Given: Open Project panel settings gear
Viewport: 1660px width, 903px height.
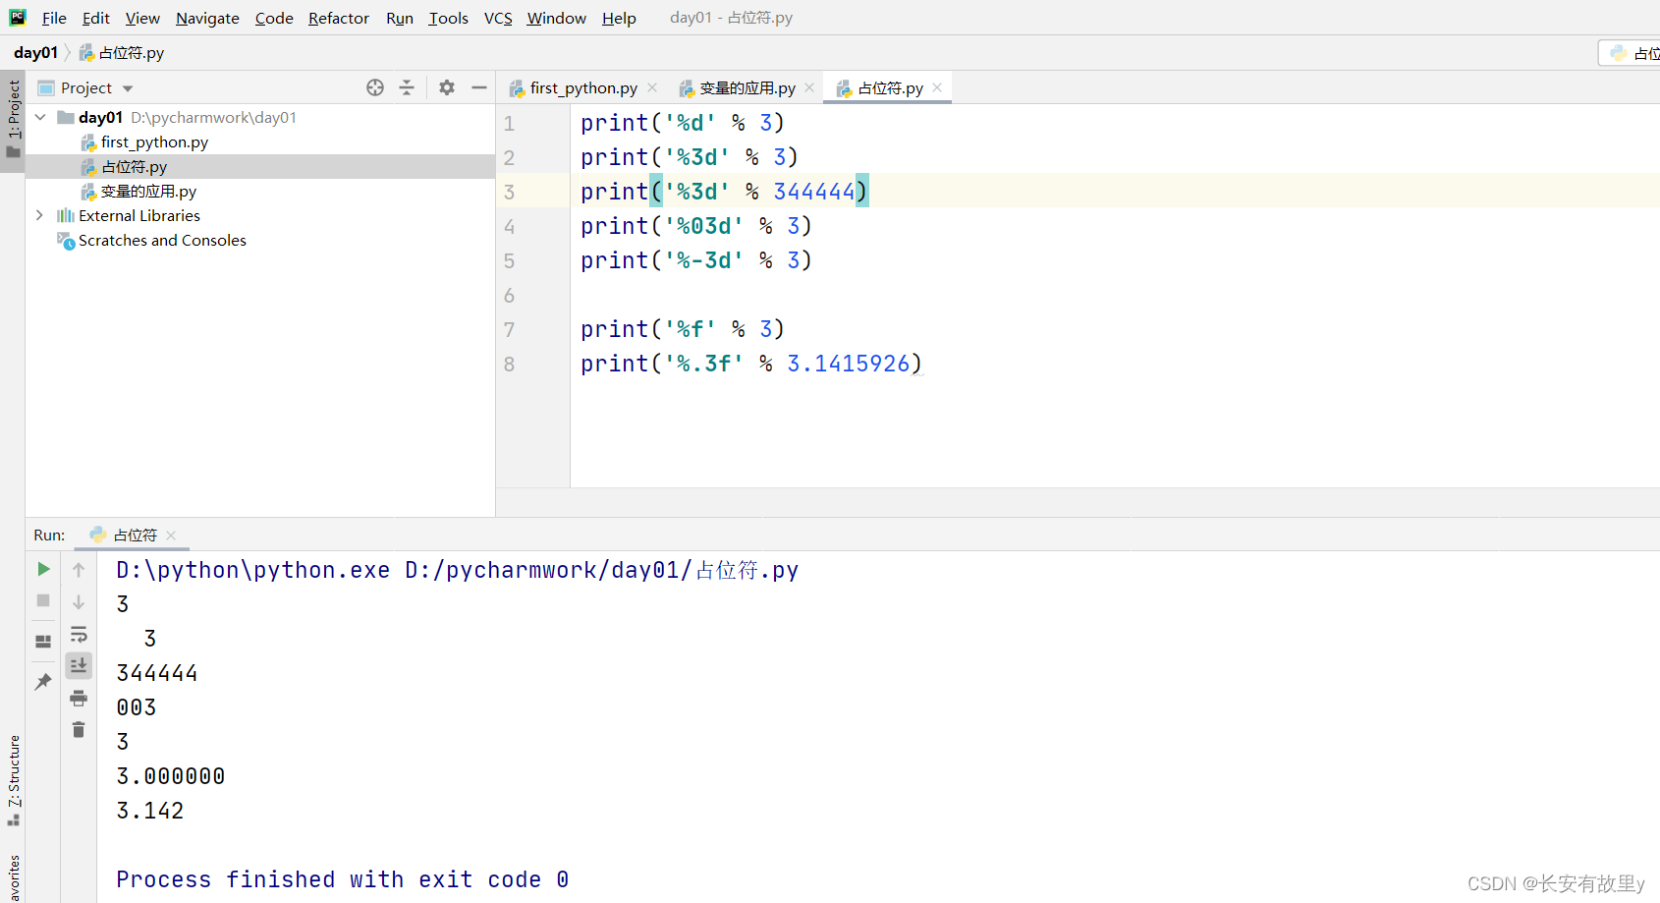Looking at the screenshot, I should click(447, 87).
